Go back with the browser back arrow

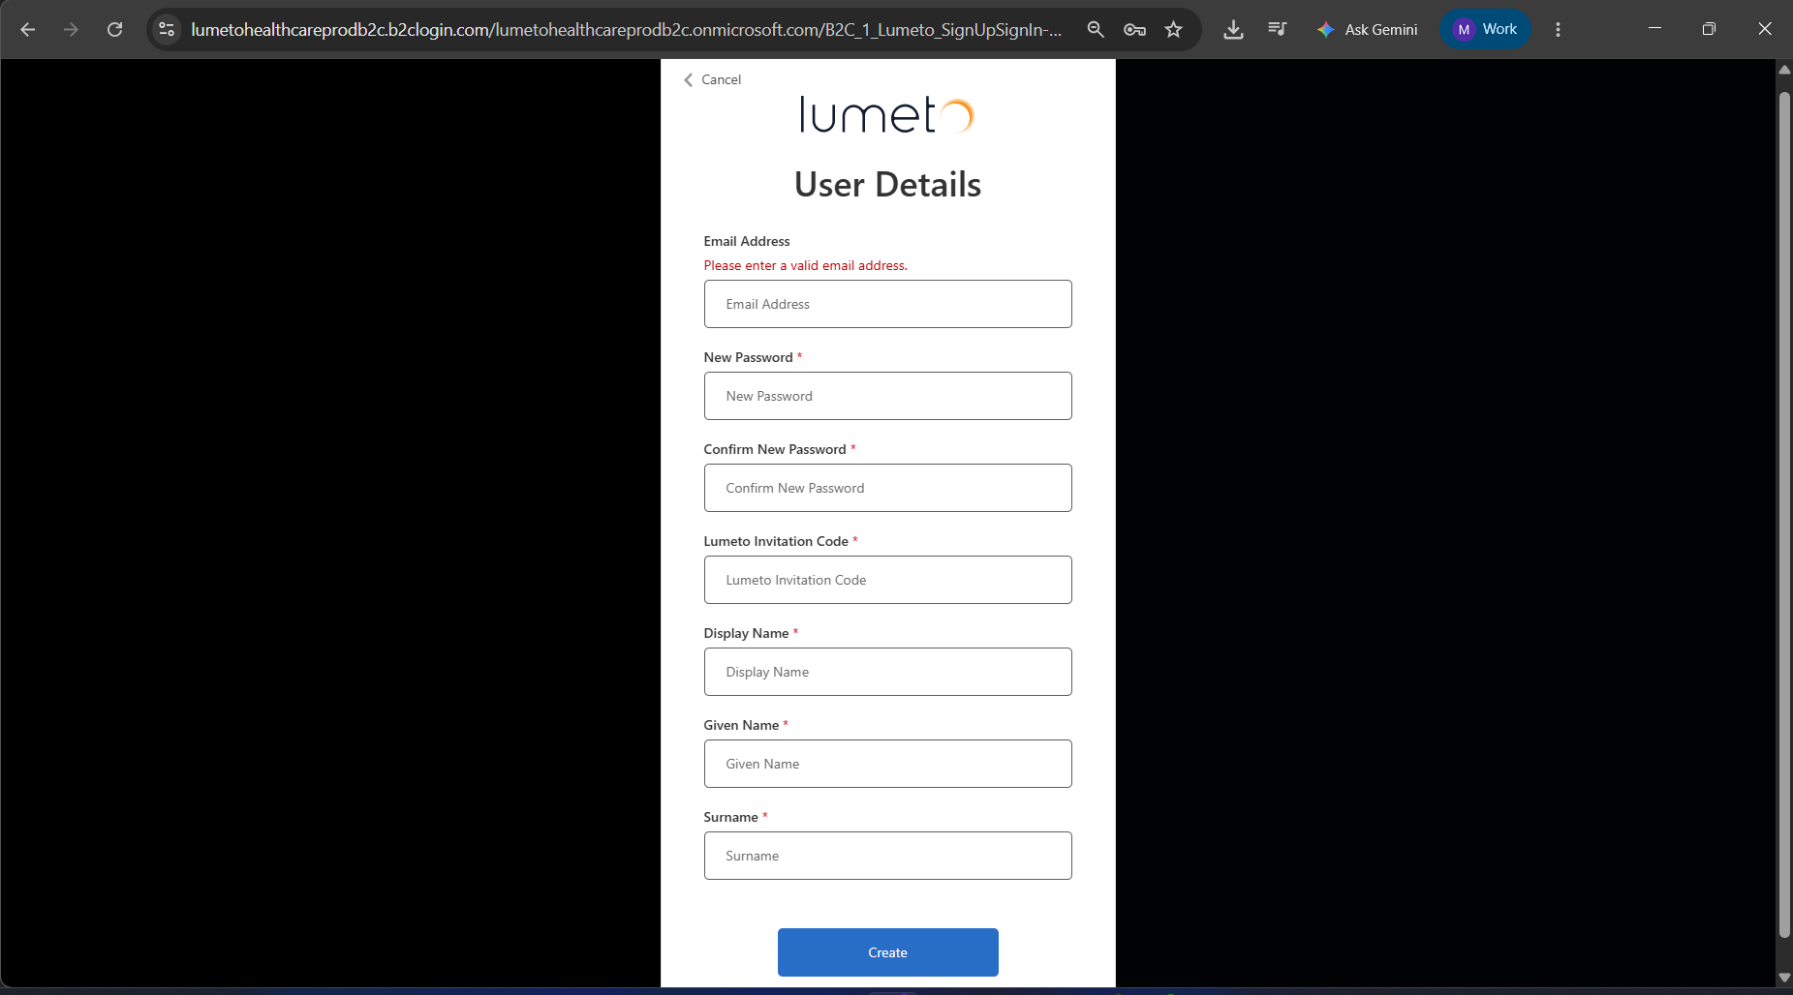point(28,29)
